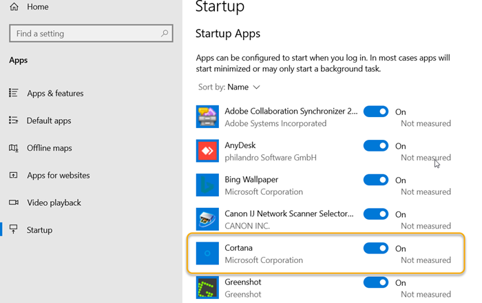This screenshot has width=482, height=303.
Task: Disable AnyDesk startup toggle
Action: click(x=376, y=146)
